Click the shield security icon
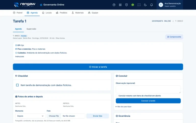This screenshot has height=123, width=196. coord(126,5)
